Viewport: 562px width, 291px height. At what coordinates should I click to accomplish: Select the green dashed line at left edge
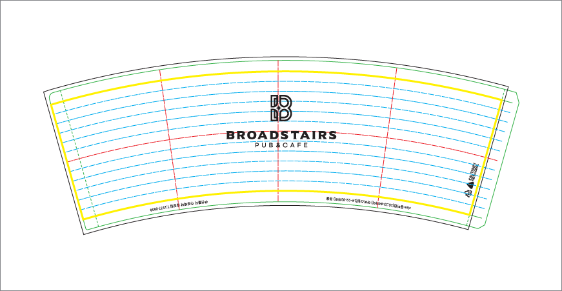coord(77,161)
